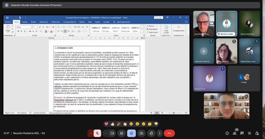Open the Arial font name dropdown
Image resolution: width=265 pixels, height=139 pixels.
coord(30,27)
